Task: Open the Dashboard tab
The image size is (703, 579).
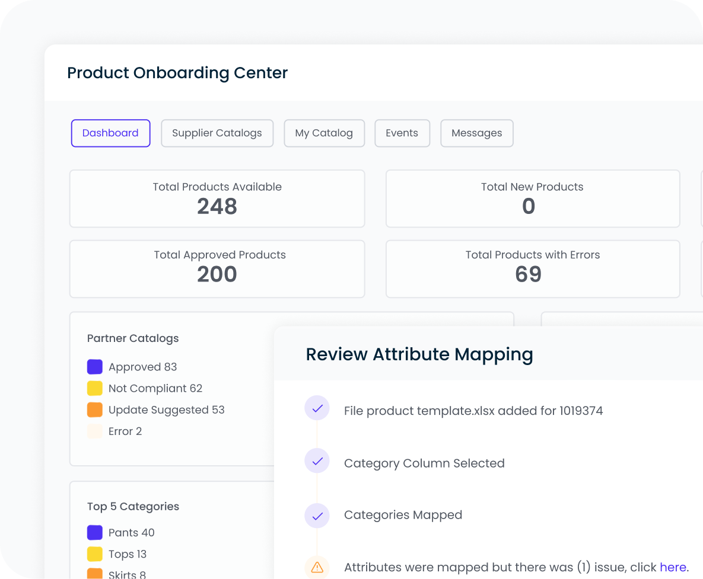Action: (110, 133)
